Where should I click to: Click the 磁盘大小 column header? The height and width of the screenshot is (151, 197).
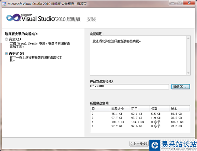click(120, 109)
